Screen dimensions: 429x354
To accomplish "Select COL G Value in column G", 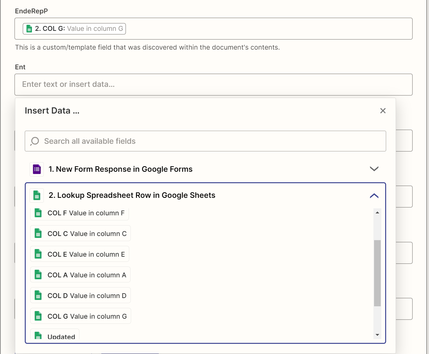I will tap(81, 316).
